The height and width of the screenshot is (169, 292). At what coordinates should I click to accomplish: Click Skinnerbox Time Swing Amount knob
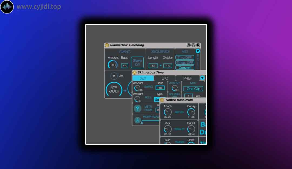pyautogui.click(x=137, y=88)
